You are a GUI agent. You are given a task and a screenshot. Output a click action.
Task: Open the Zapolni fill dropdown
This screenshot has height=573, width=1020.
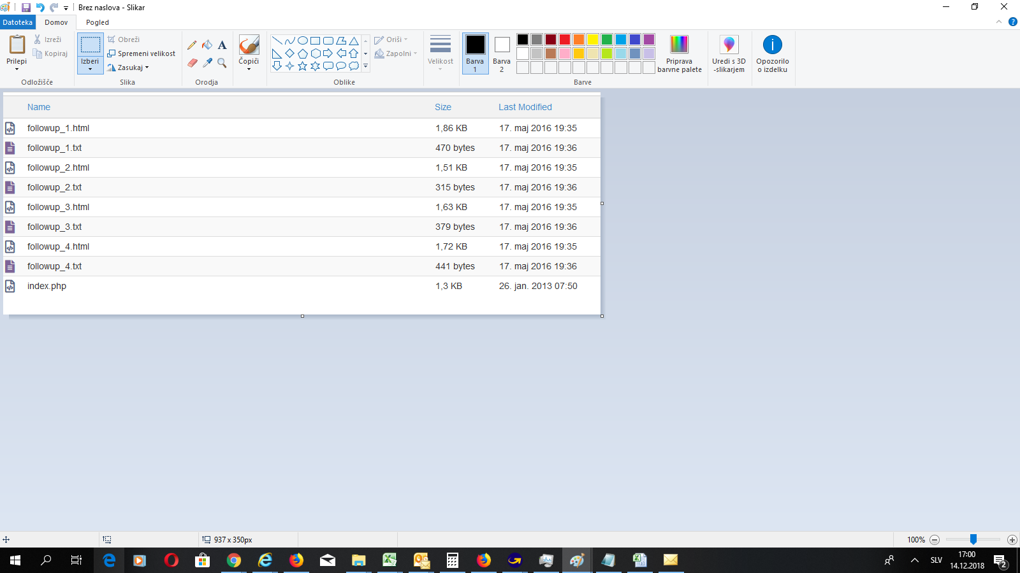tap(396, 53)
